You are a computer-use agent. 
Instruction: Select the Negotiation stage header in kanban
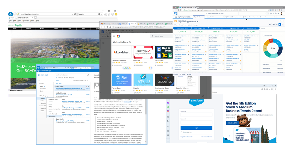point(234,28)
